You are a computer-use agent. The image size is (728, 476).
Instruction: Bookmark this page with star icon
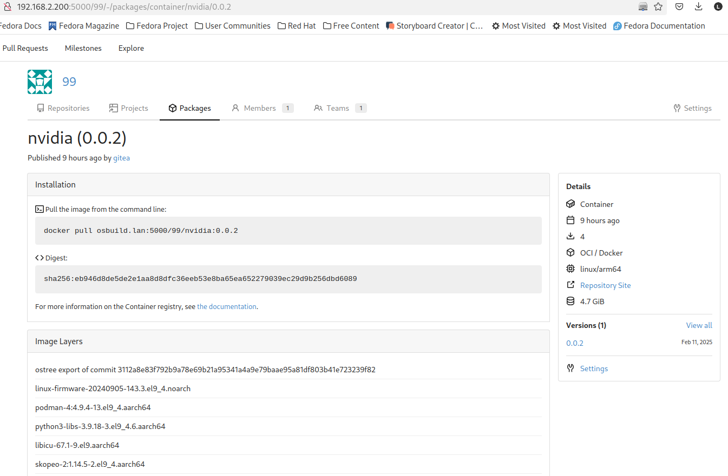tap(658, 6)
